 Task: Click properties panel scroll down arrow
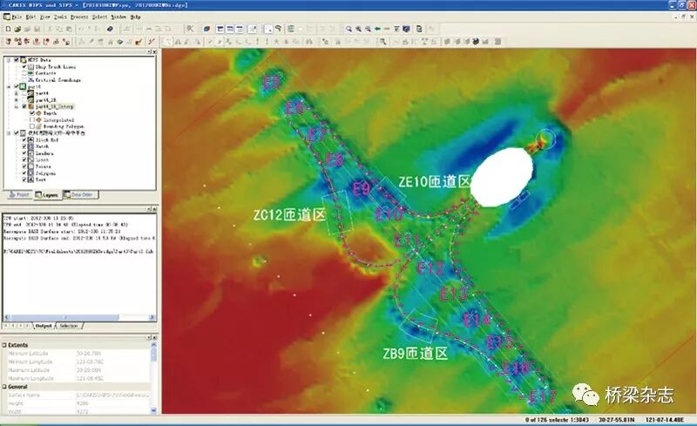(x=153, y=410)
